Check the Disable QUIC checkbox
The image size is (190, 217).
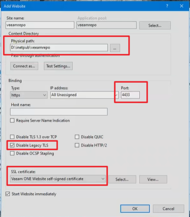click(77, 137)
